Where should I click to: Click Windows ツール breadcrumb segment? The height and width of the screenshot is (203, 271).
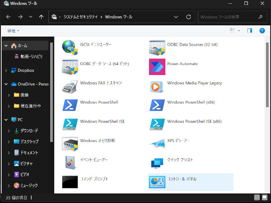(x=118, y=17)
